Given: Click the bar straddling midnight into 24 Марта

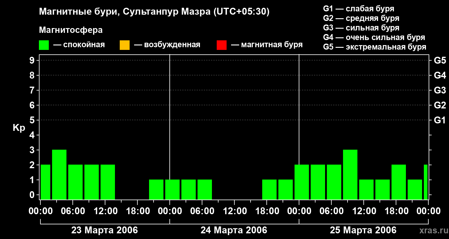Looking at the screenshot, I should [172, 189].
